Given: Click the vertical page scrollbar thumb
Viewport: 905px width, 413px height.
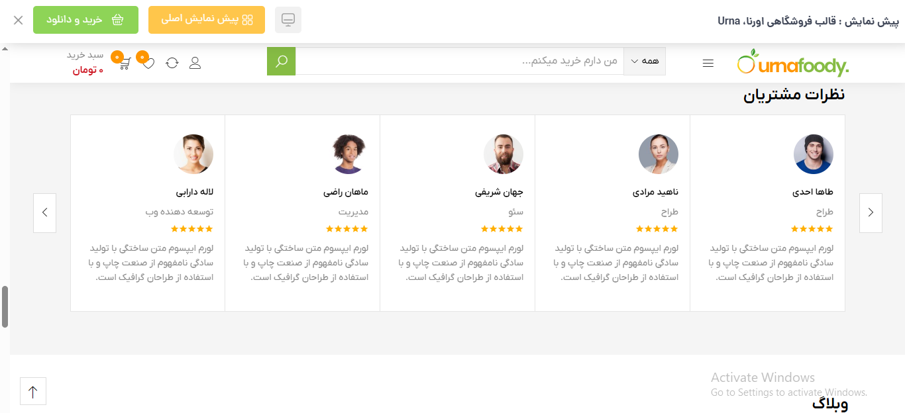Looking at the screenshot, I should click(5, 306).
